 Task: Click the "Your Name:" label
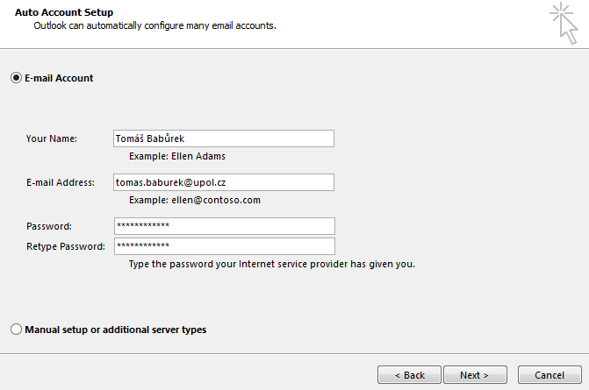[52, 138]
